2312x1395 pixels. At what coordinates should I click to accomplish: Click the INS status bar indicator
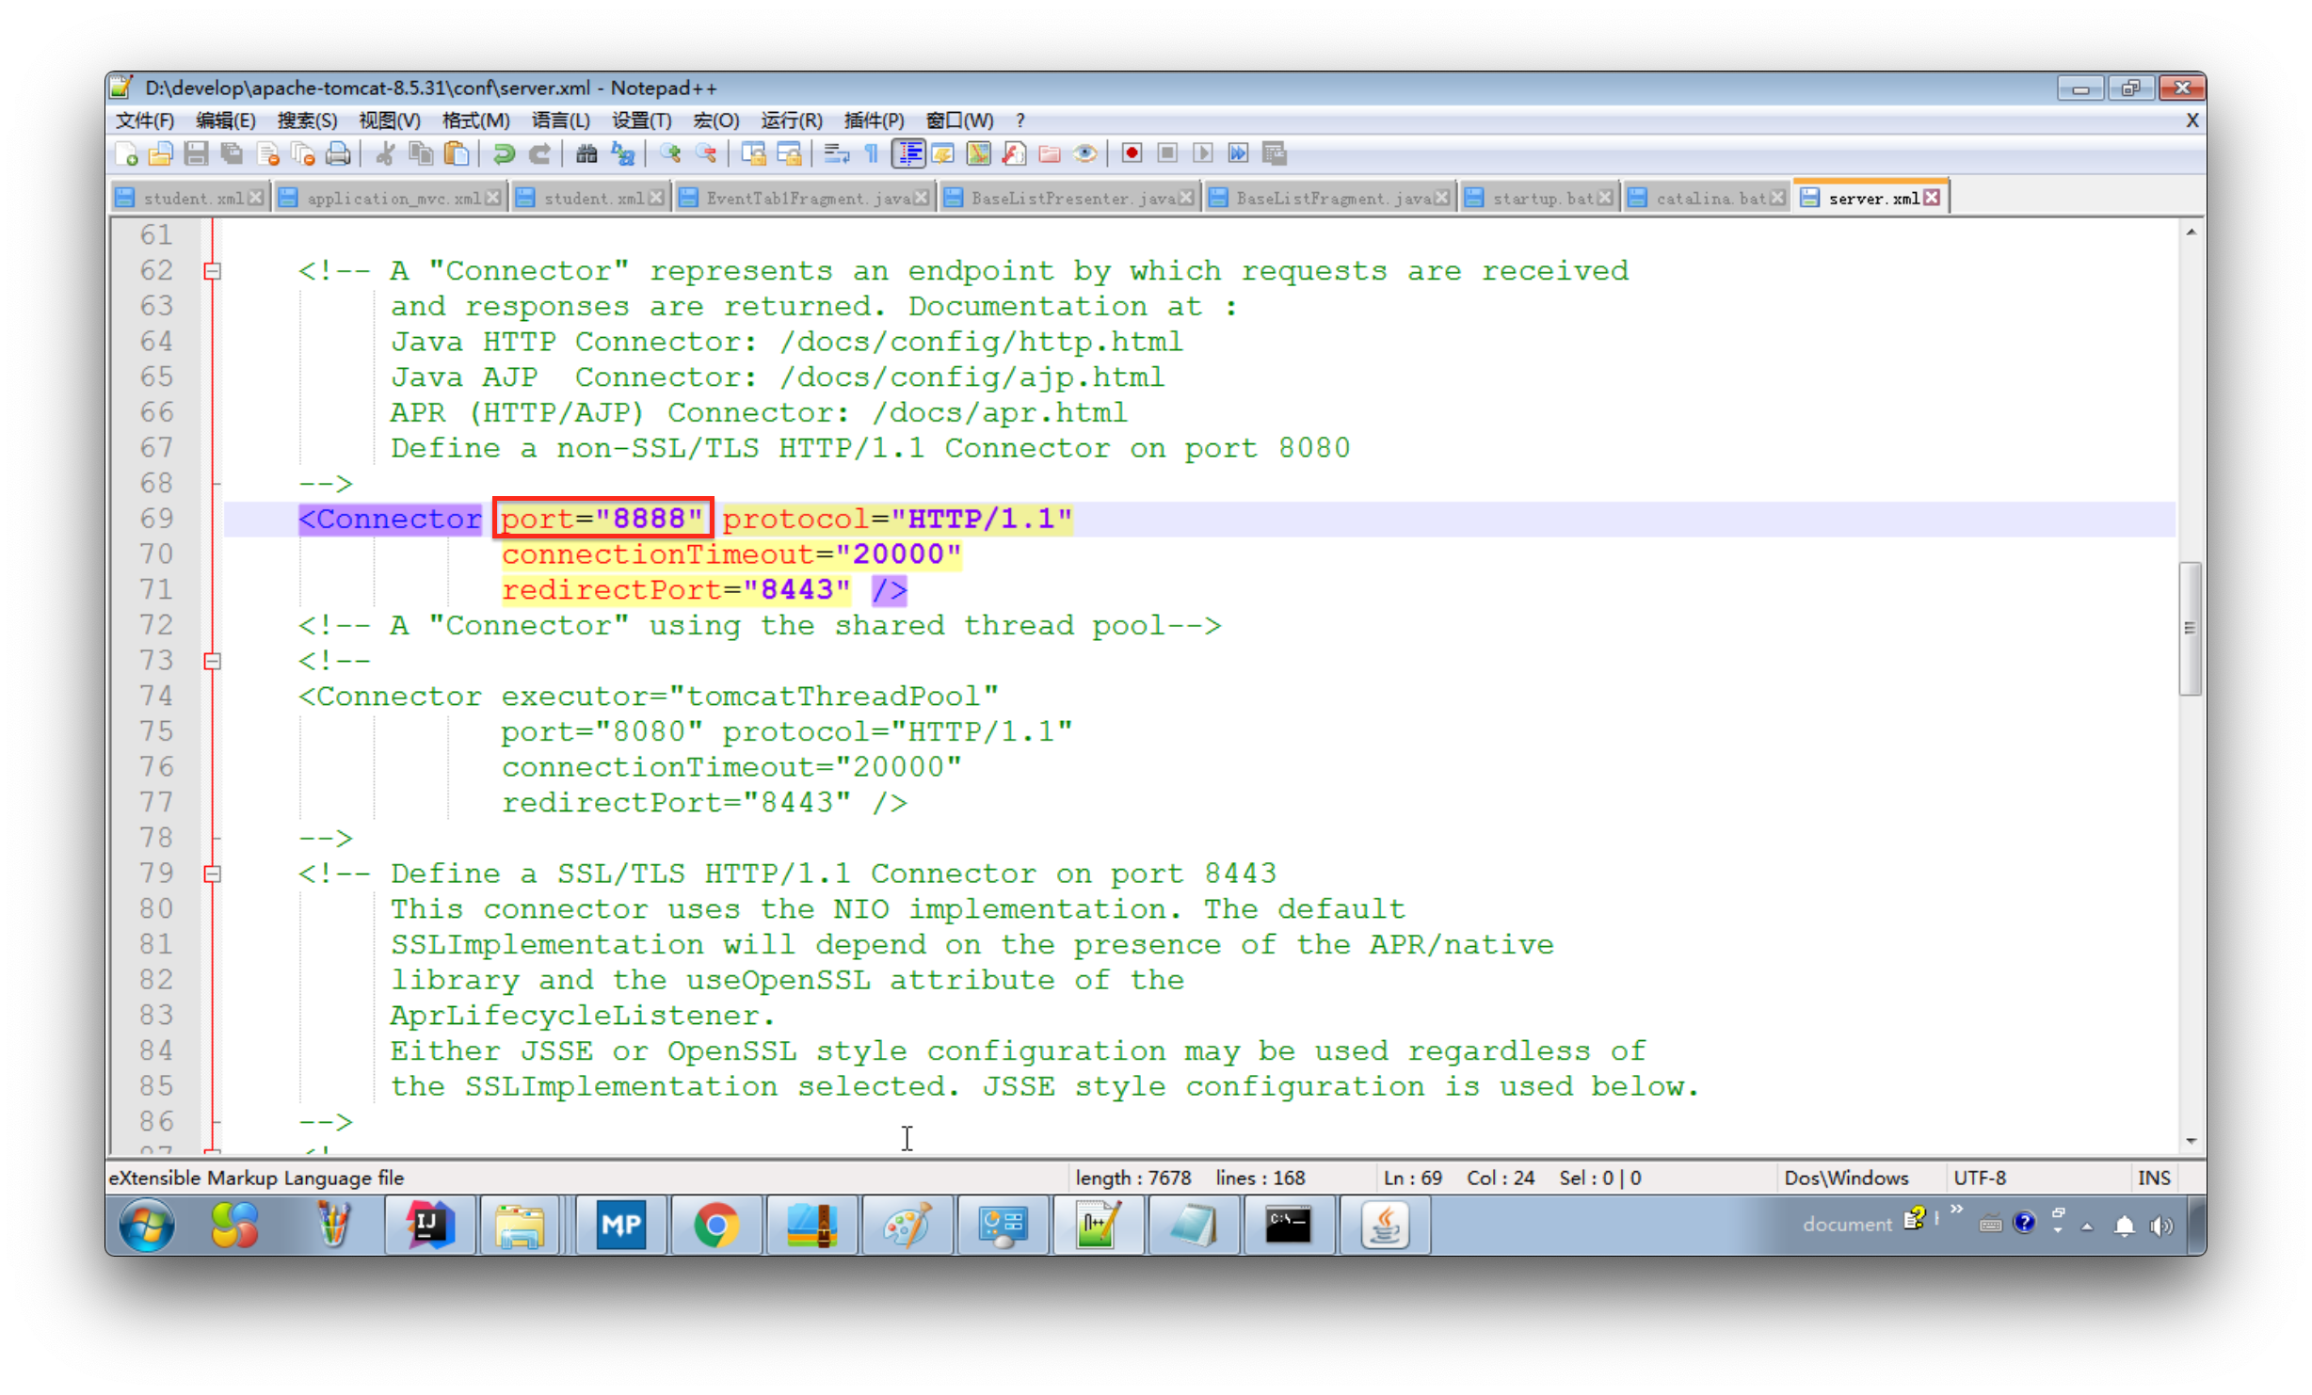pos(2153,1178)
